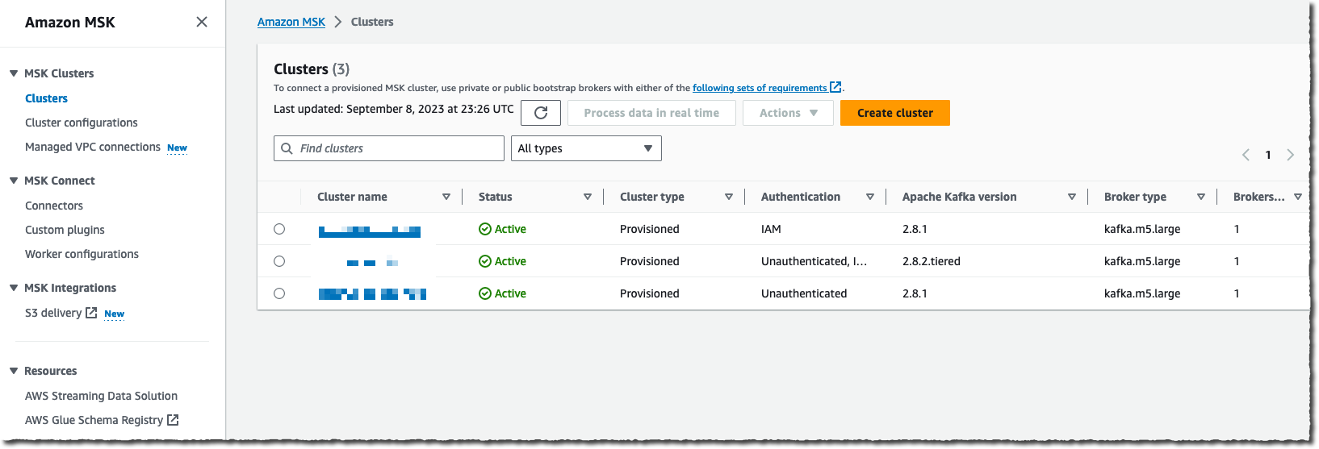This screenshot has width=1319, height=449.
Task: Sort by Status column arrow
Action: pos(588,197)
